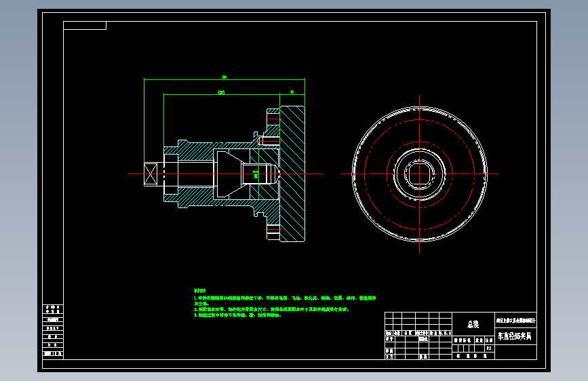Click the square cross symbol on shaft end
588x381 pixels.
click(x=151, y=174)
